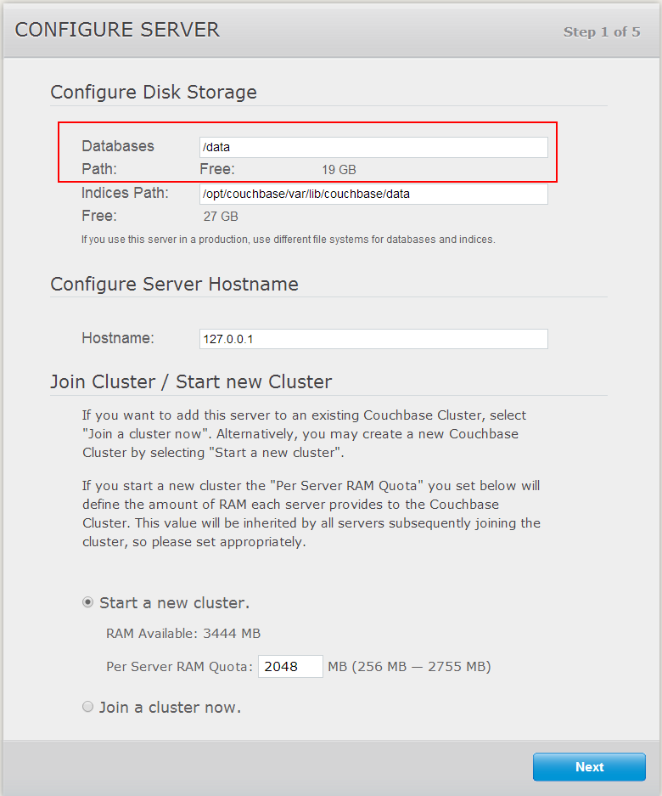
Task: Click the Step 1 of 5 indicator
Action: pos(602,32)
